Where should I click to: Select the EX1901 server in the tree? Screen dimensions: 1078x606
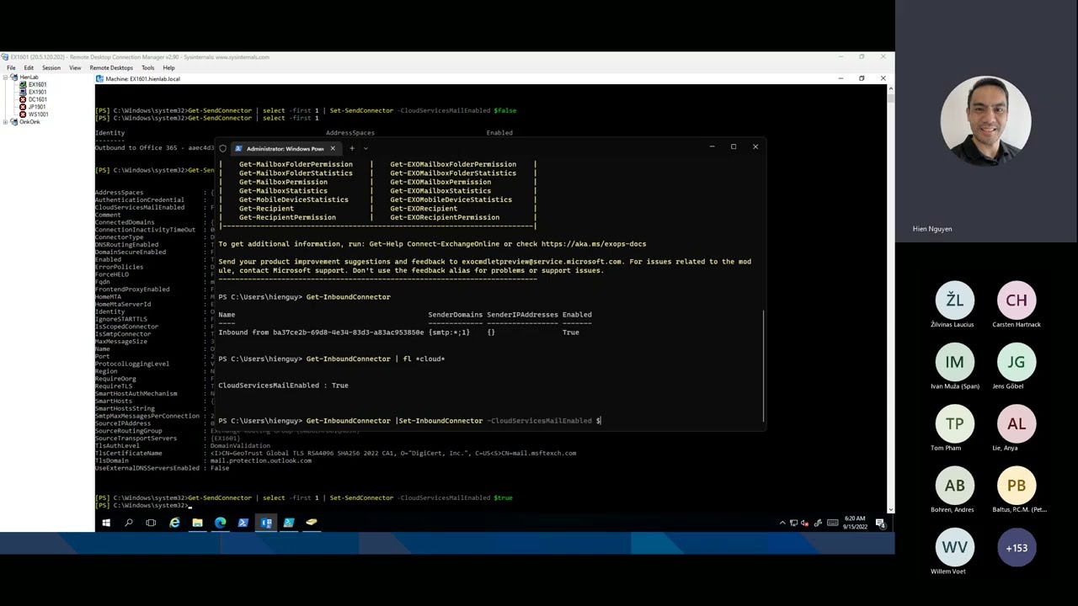pos(37,92)
